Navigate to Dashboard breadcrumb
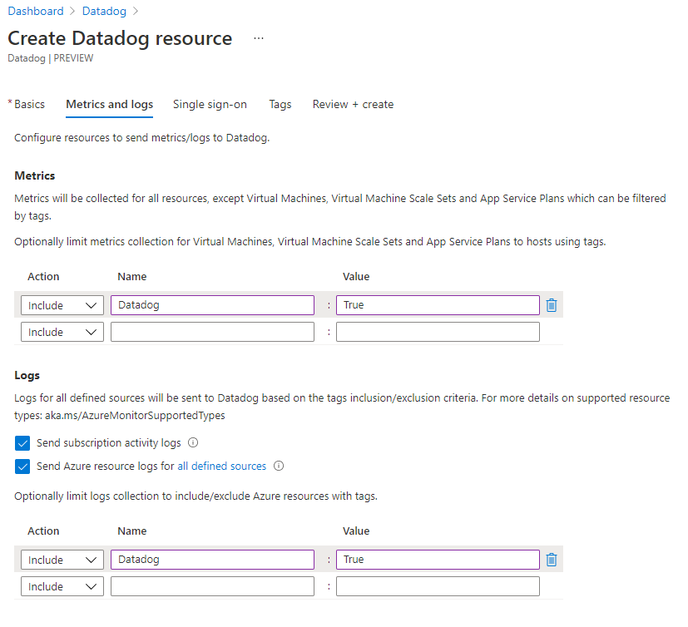 (36, 11)
